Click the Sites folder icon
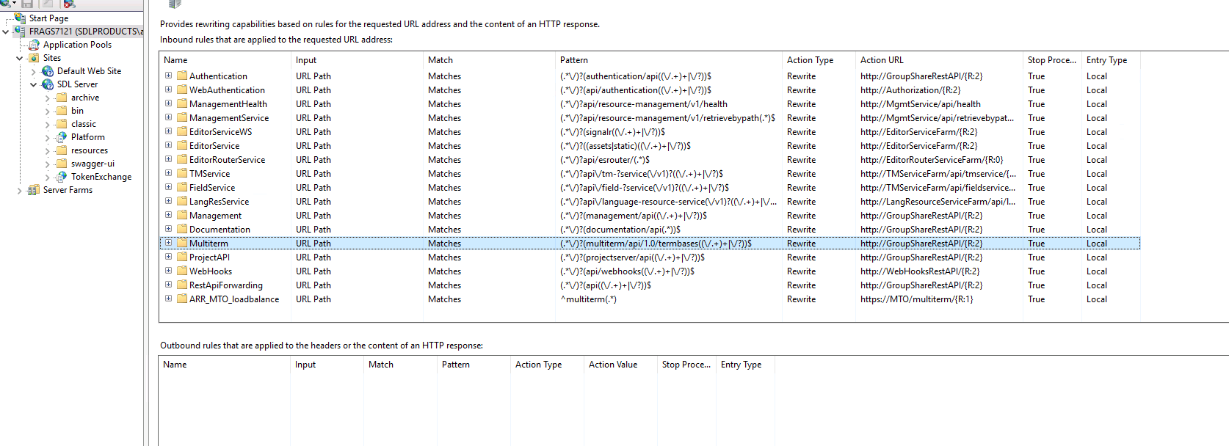 [x=34, y=57]
